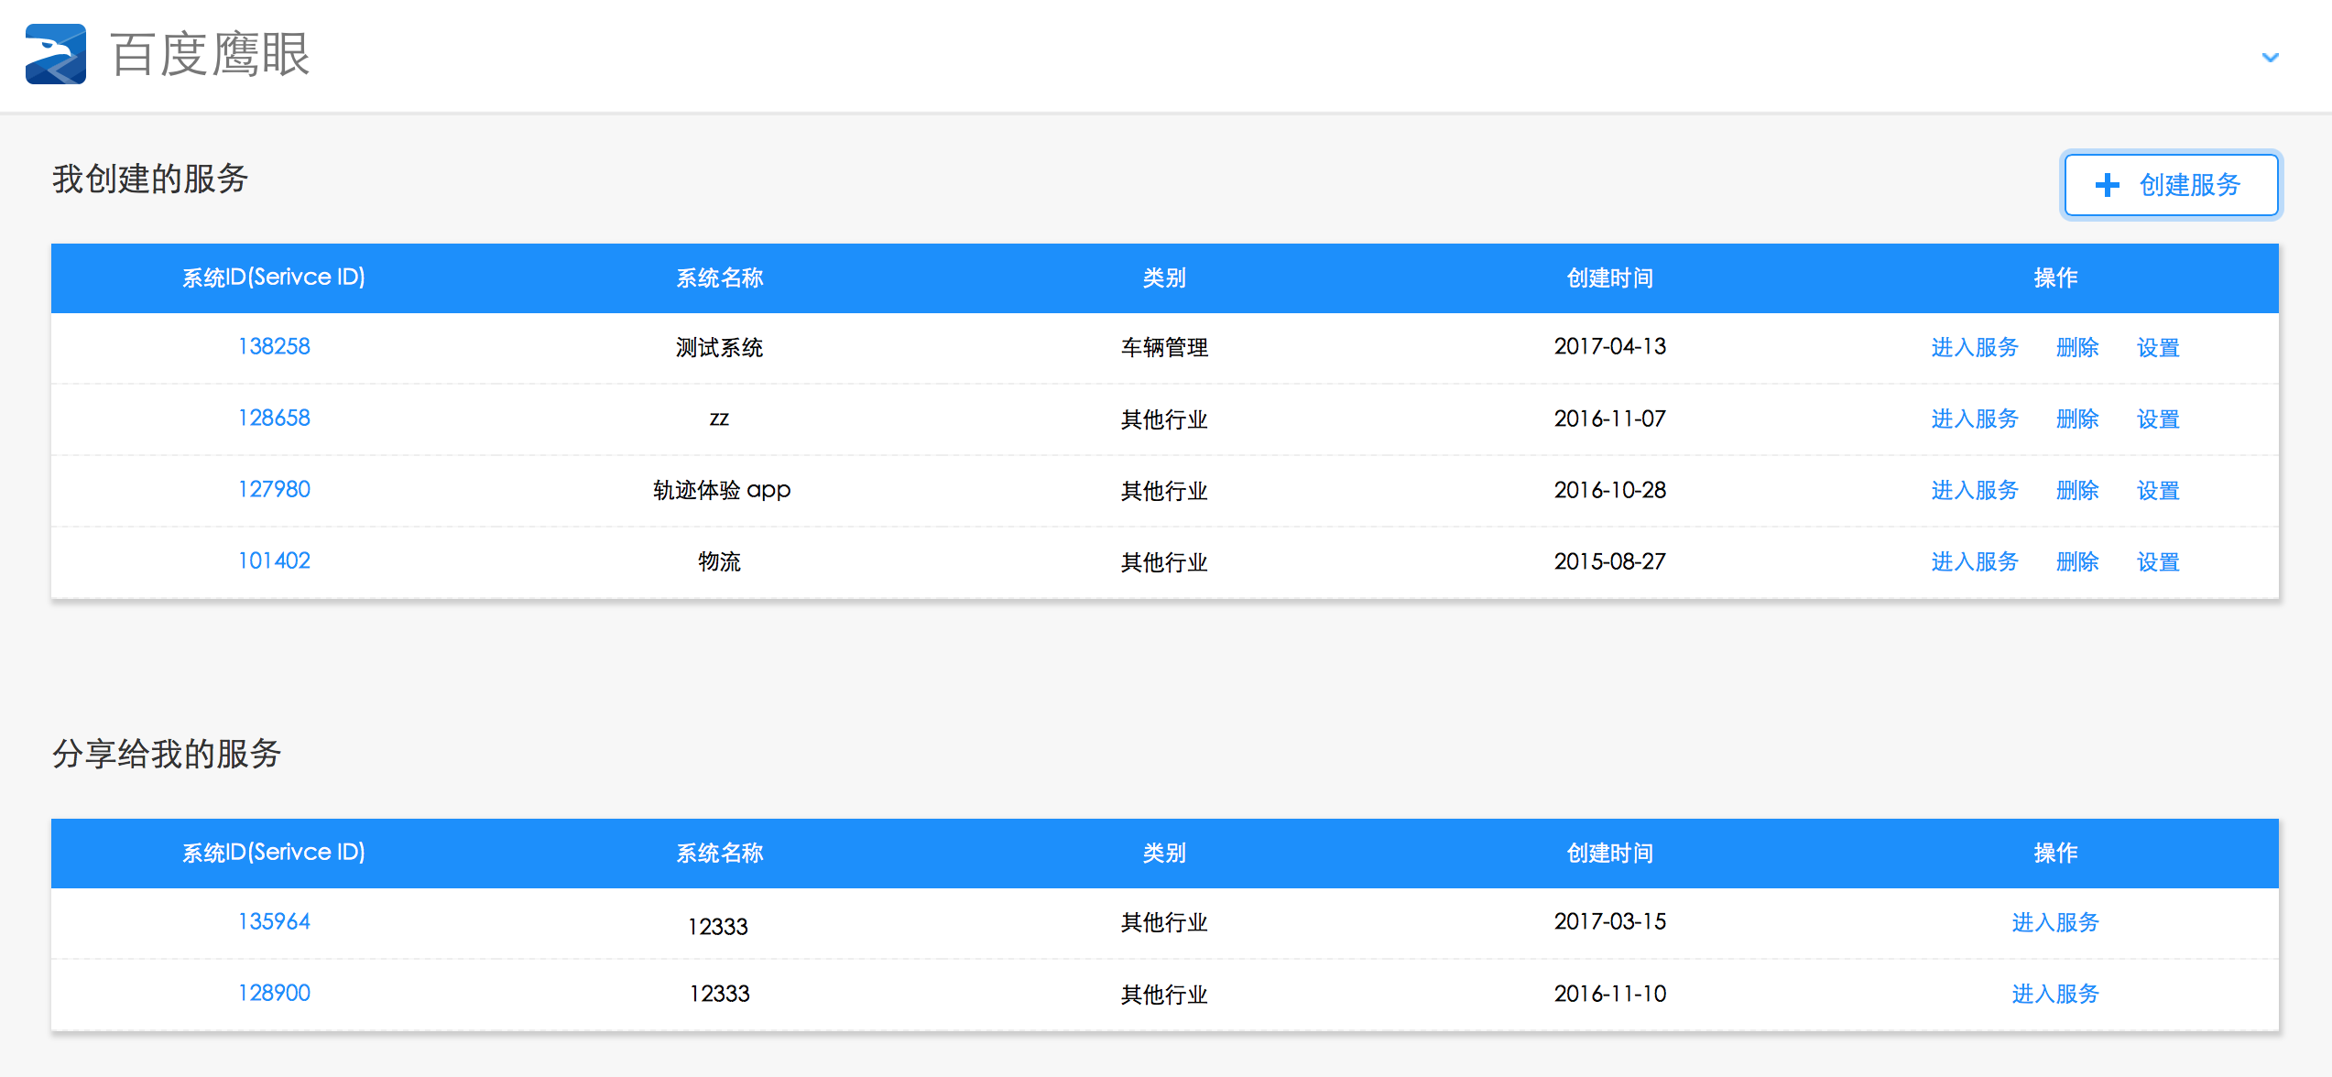Delete the zz service

point(2076,419)
